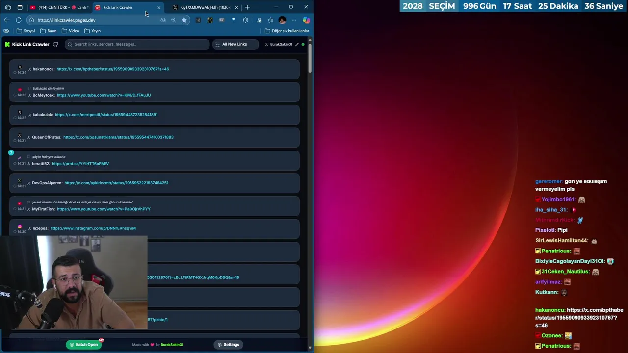Open DevOpsAlperen's x.com/aykiricomtr link

[x=116, y=183]
